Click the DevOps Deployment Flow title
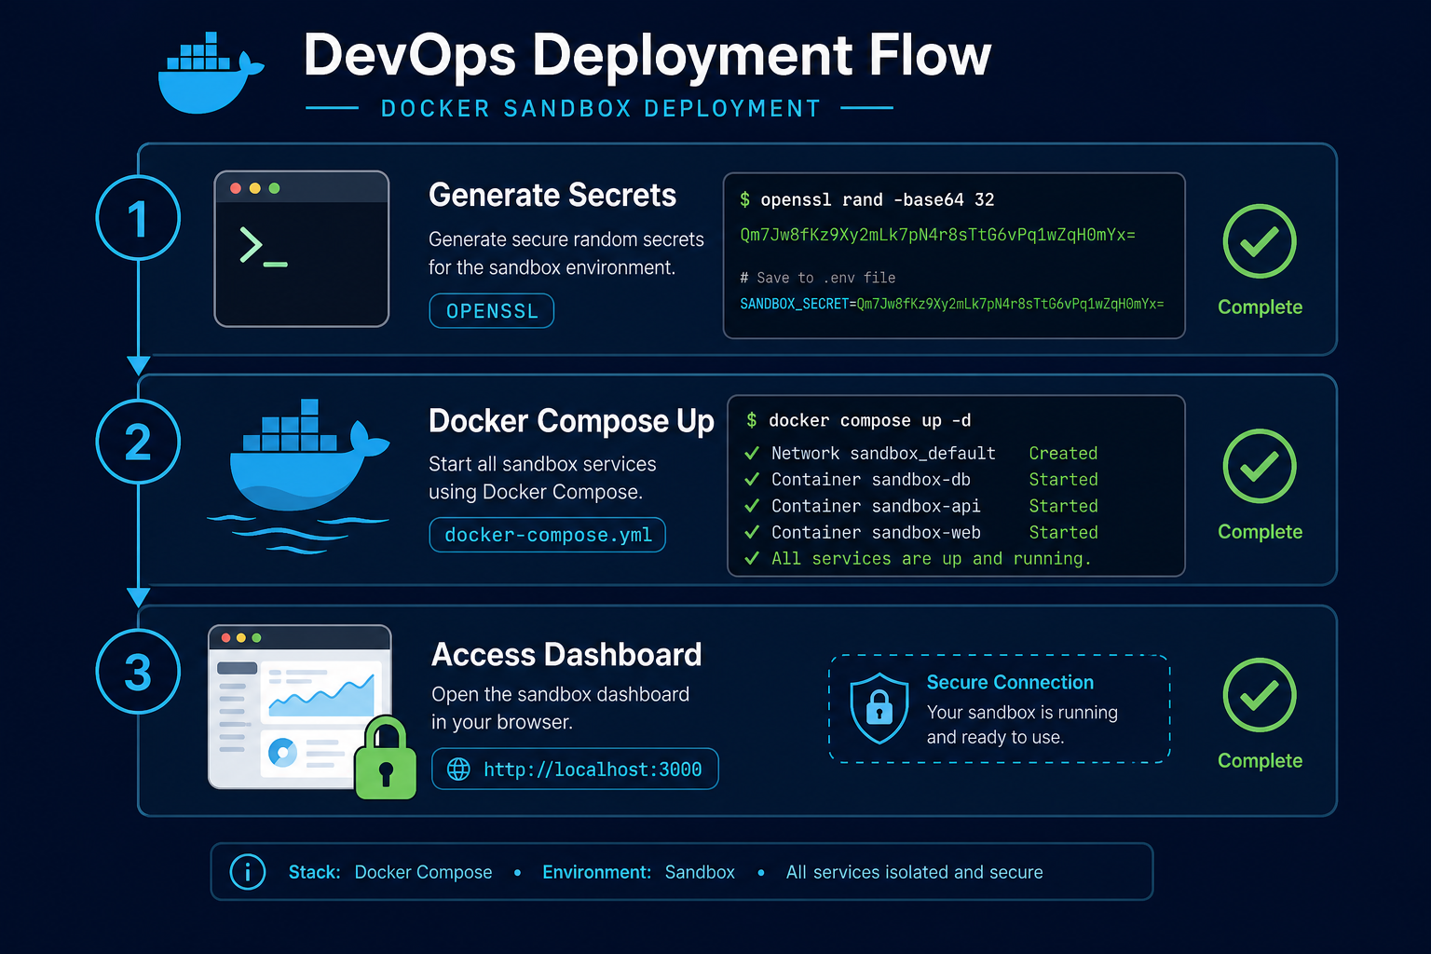This screenshot has height=954, width=1431. click(647, 55)
